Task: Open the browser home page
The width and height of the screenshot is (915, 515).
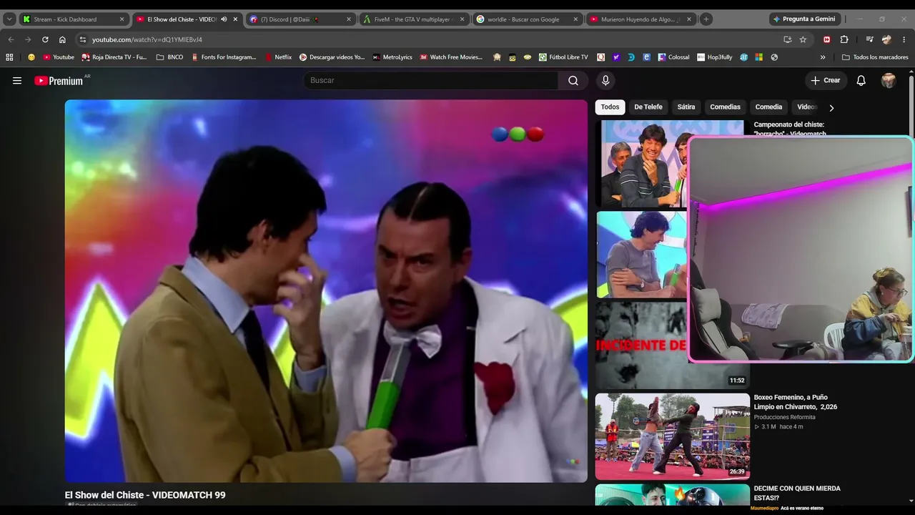Action: 62,39
